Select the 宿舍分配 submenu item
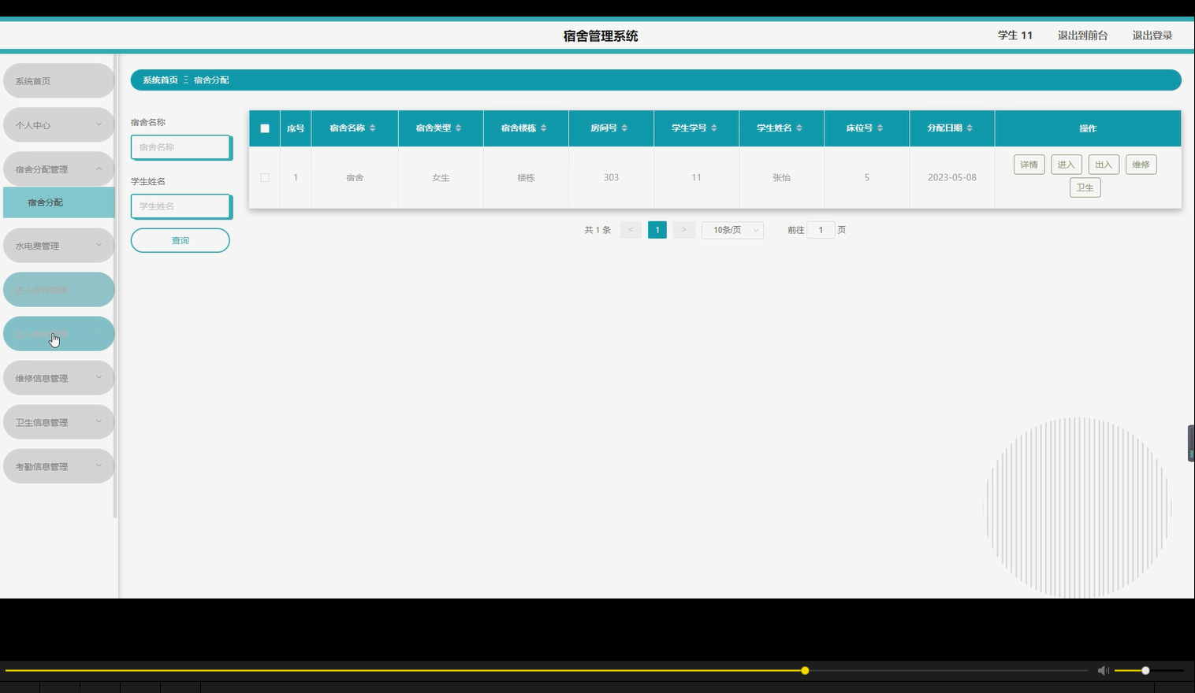Viewport: 1195px width, 693px height. pos(58,202)
